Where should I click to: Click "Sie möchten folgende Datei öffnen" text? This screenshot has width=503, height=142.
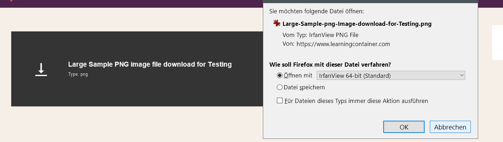click(x=316, y=11)
